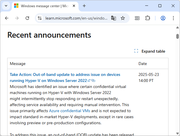Image resolution: width=180 pixels, height=136 pixels.
Task: Click the Message column header
Action: [18, 64]
